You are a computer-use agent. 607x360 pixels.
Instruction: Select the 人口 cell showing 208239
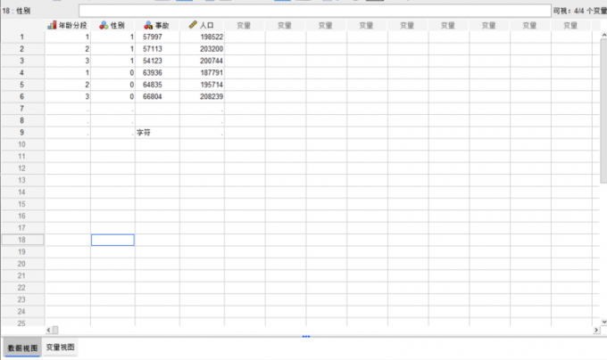(x=202, y=96)
